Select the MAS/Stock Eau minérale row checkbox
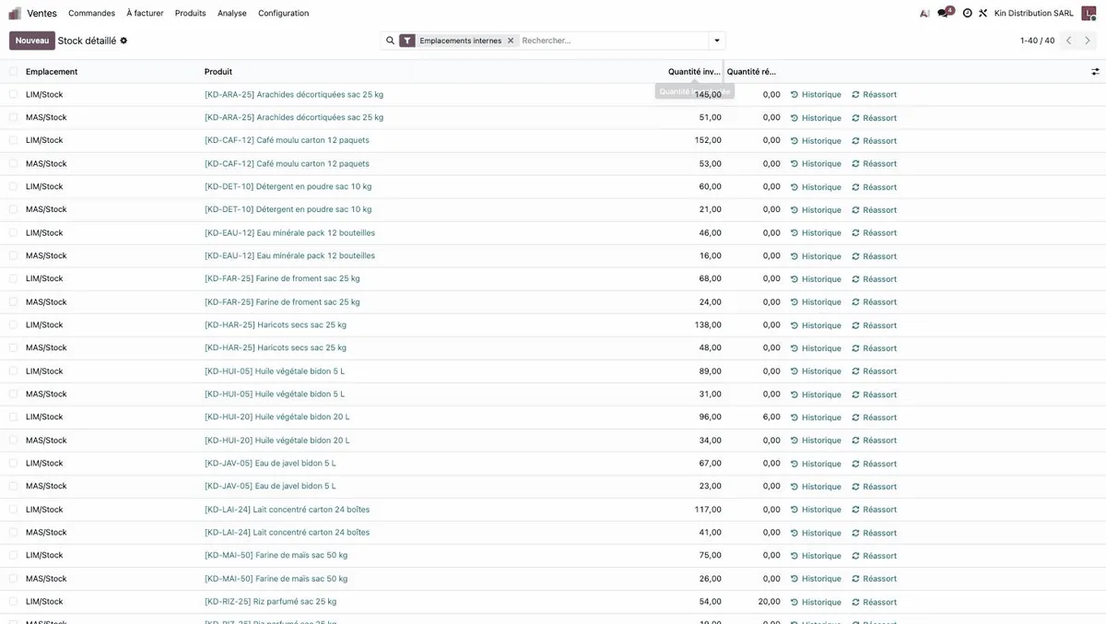This screenshot has height=624, width=1106. (x=13, y=255)
